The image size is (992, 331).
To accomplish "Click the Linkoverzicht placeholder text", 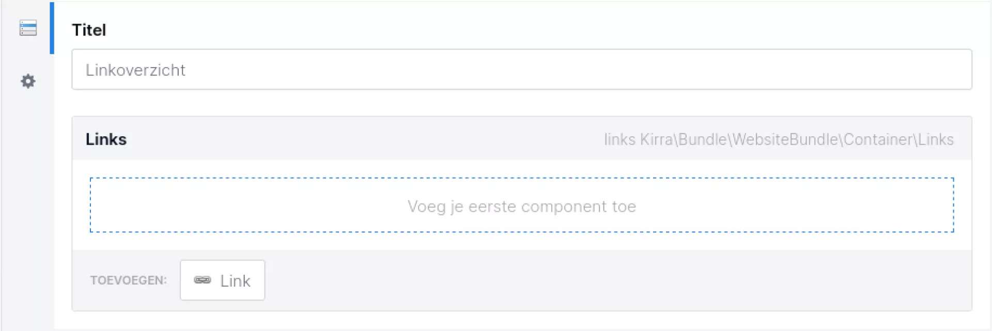I will [135, 70].
